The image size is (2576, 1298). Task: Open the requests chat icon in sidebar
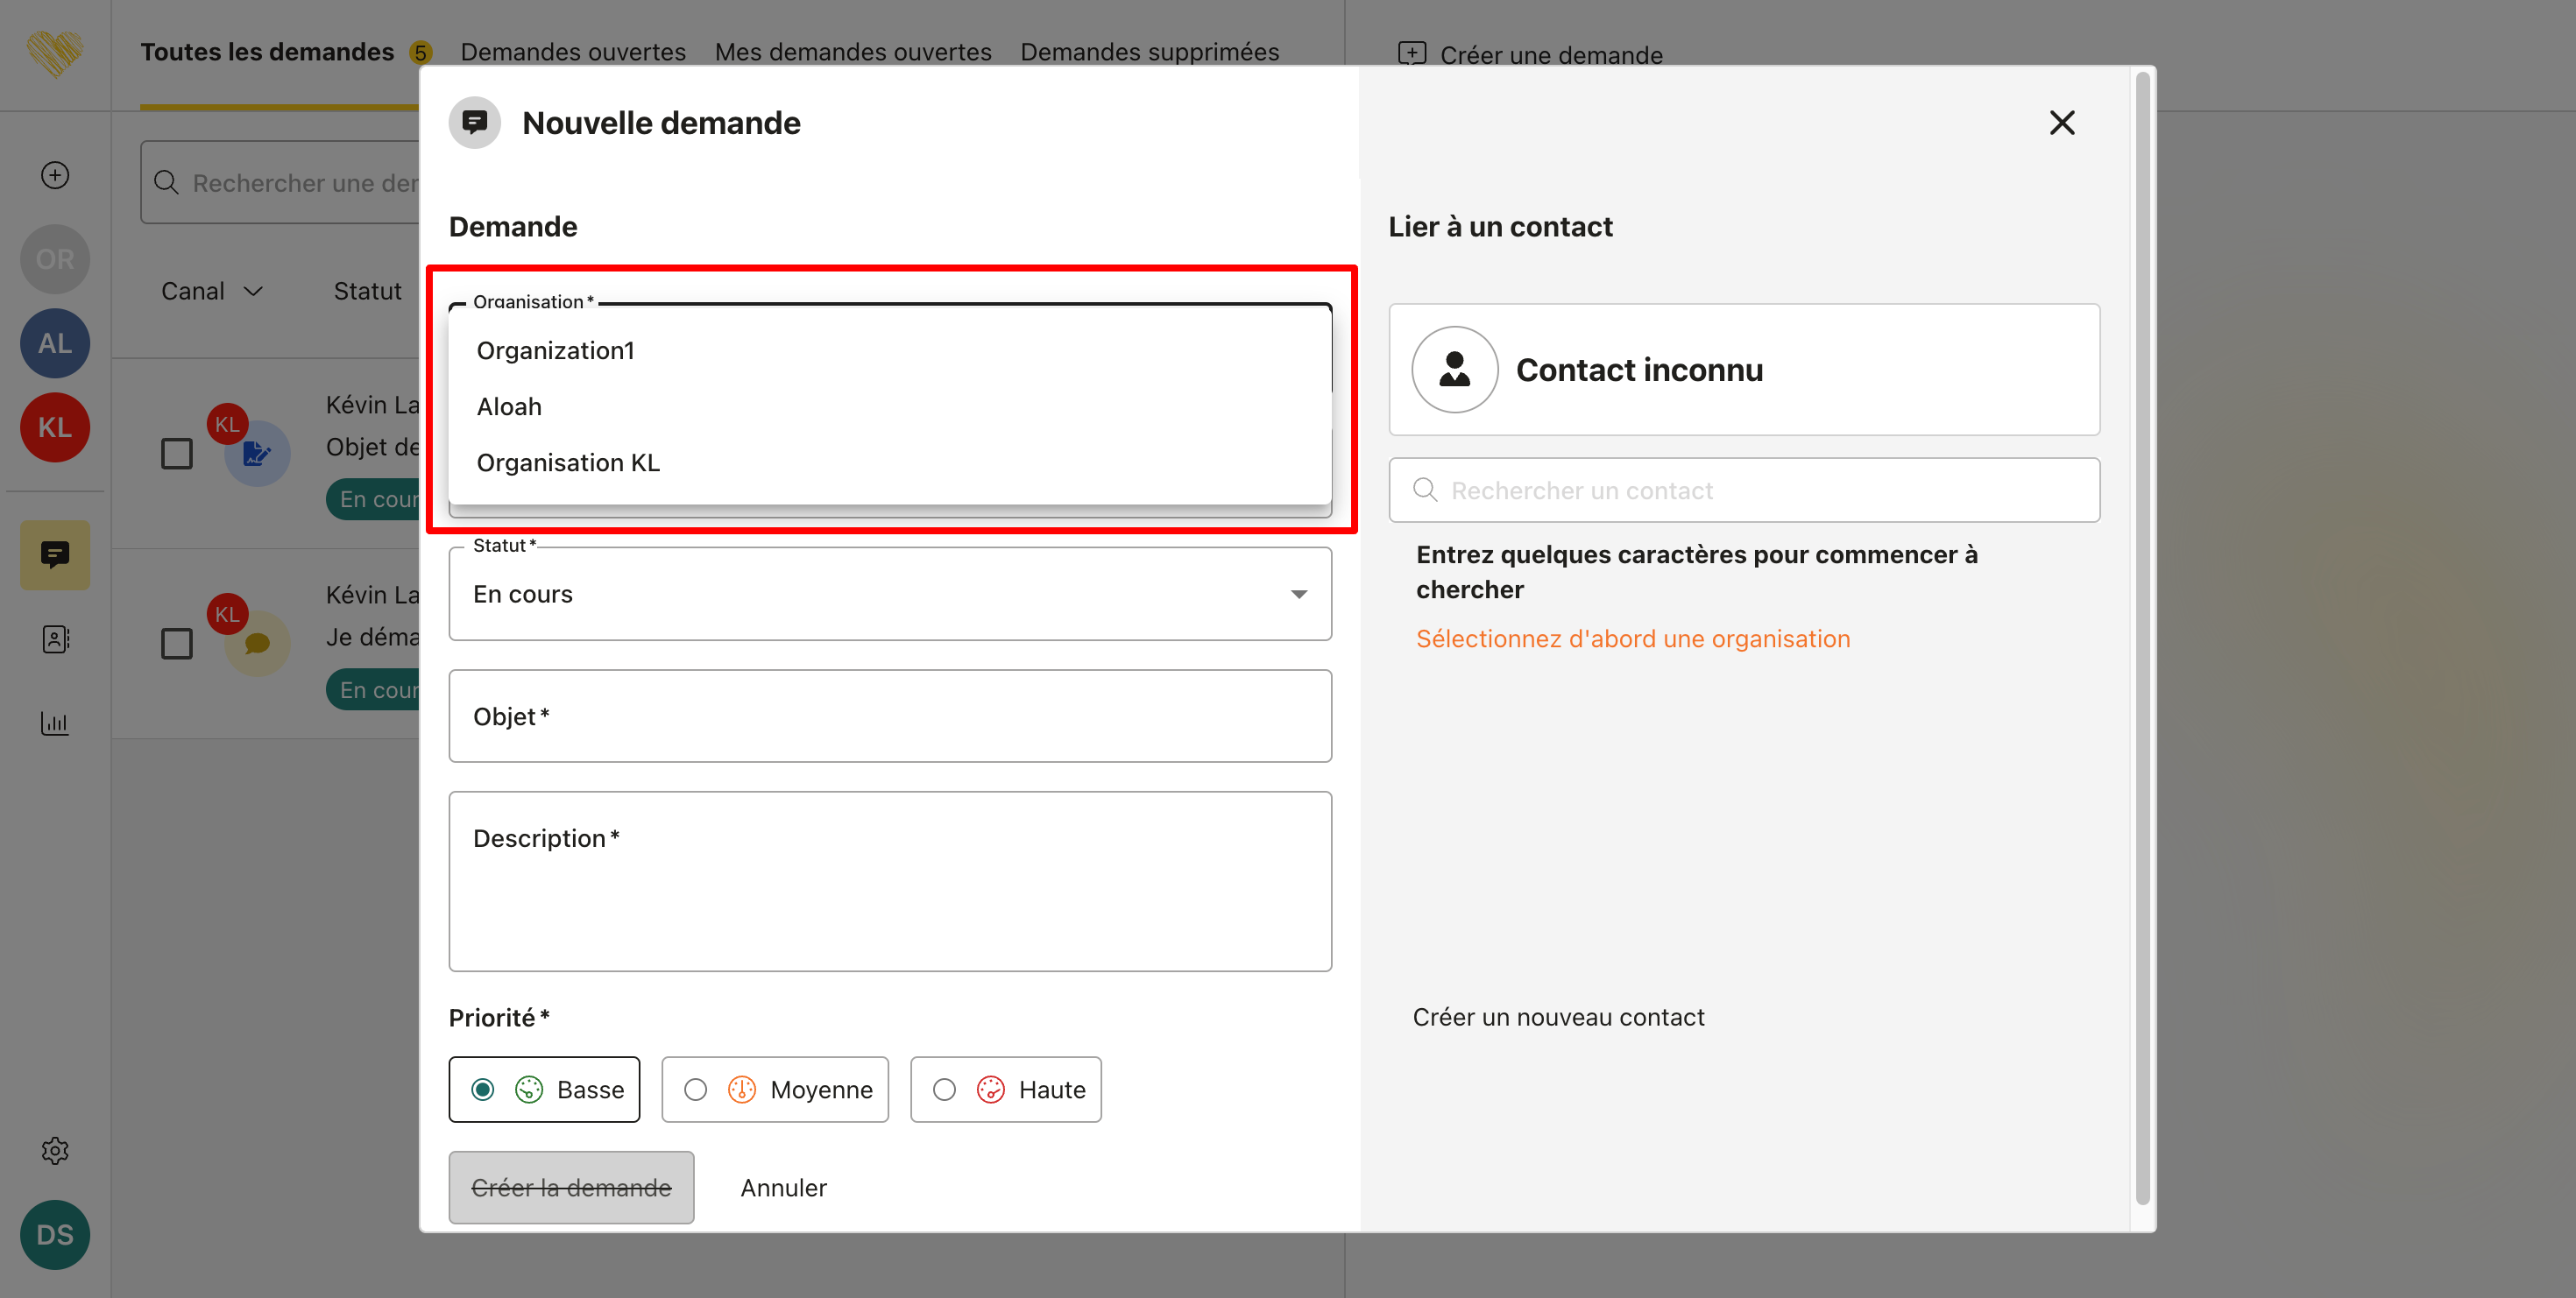pos(55,554)
